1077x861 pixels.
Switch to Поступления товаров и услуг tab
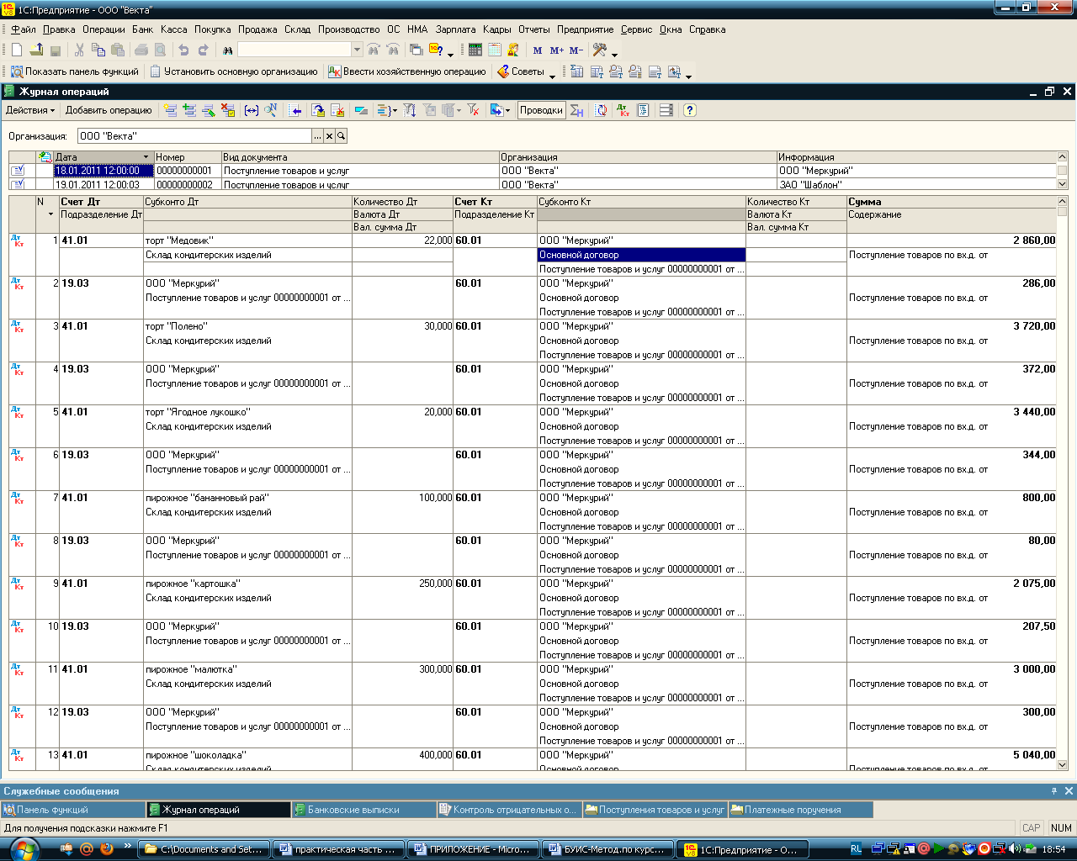[x=655, y=810]
